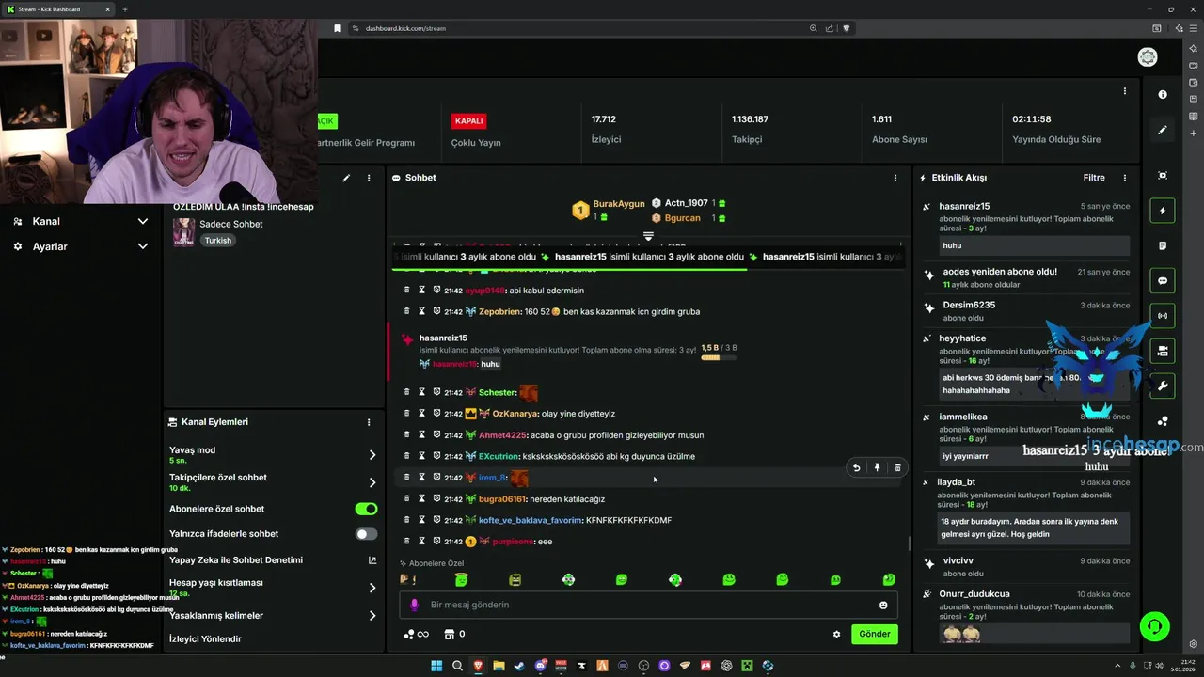
Task: Click the wrench tools icon in the right sidebar
Action: pyautogui.click(x=1163, y=386)
